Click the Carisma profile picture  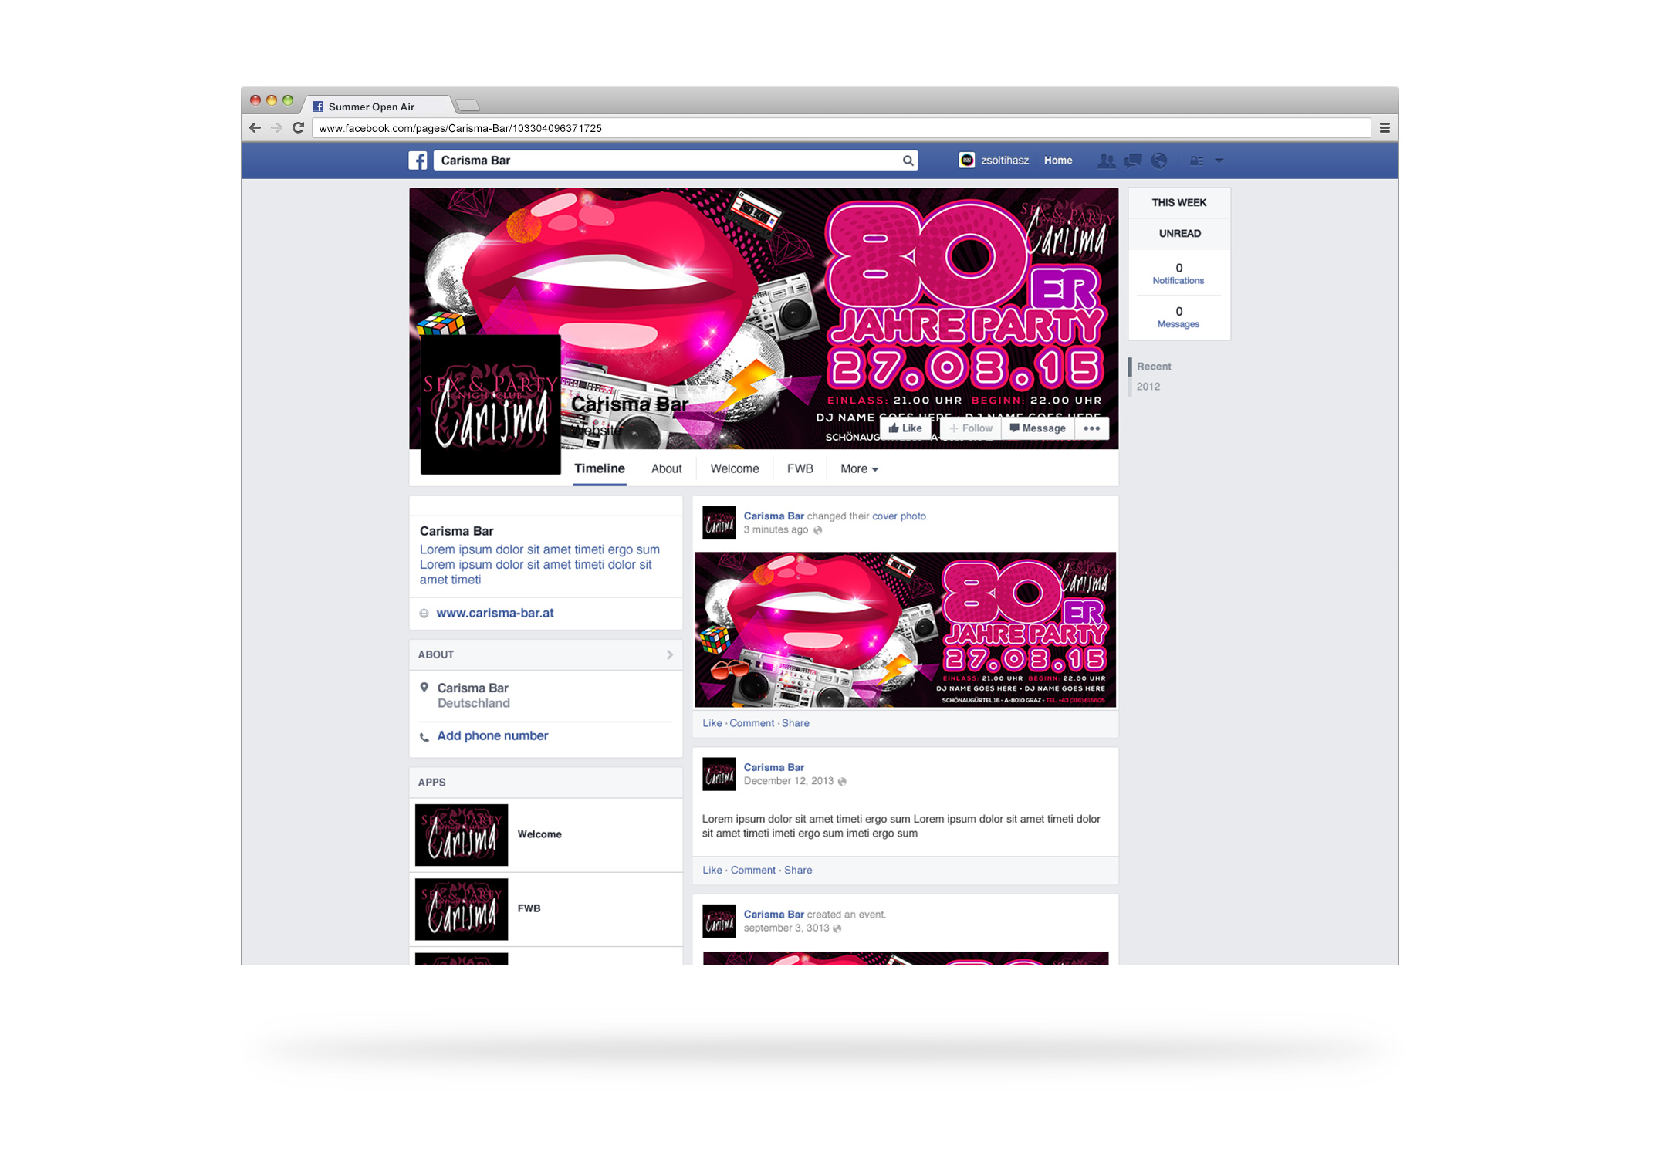(491, 404)
